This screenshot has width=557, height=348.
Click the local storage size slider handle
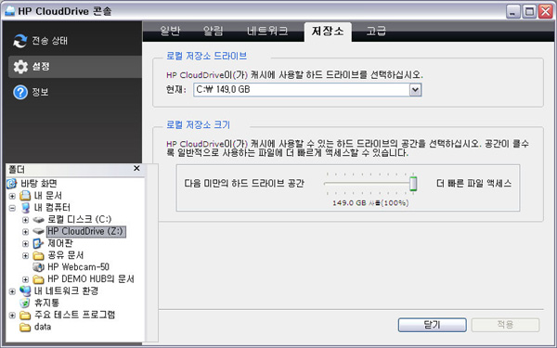click(x=413, y=184)
